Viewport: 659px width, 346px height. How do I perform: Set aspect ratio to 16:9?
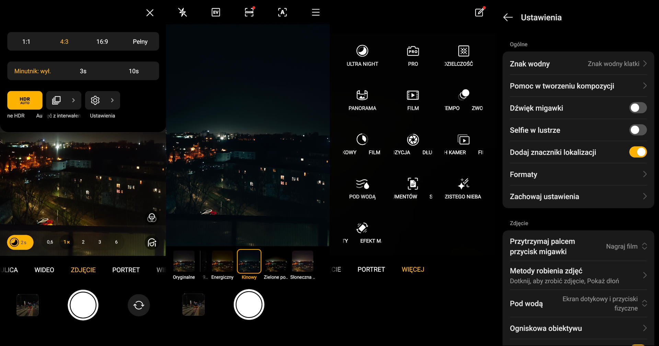(x=102, y=42)
